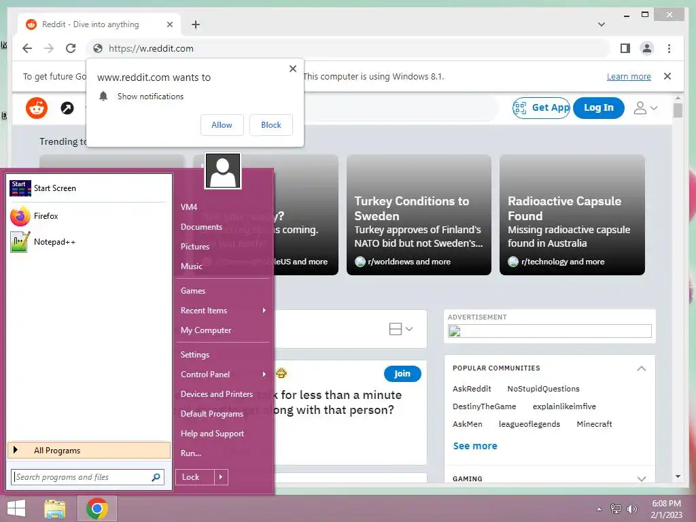Click the Reddit Snoo logo
The width and height of the screenshot is (696, 522).
[x=37, y=108]
